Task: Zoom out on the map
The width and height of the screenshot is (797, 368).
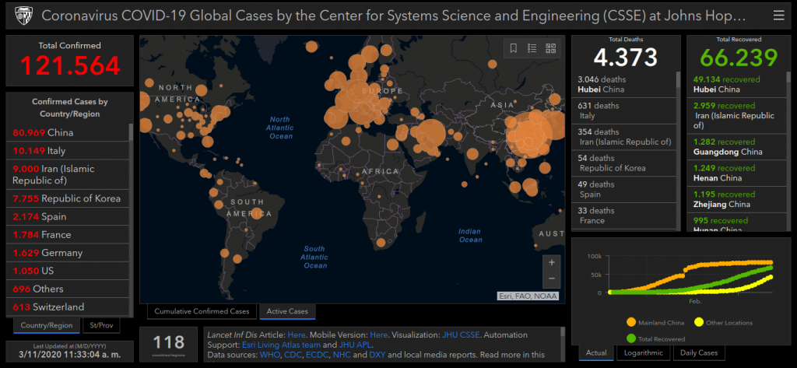Action: pyautogui.click(x=552, y=278)
